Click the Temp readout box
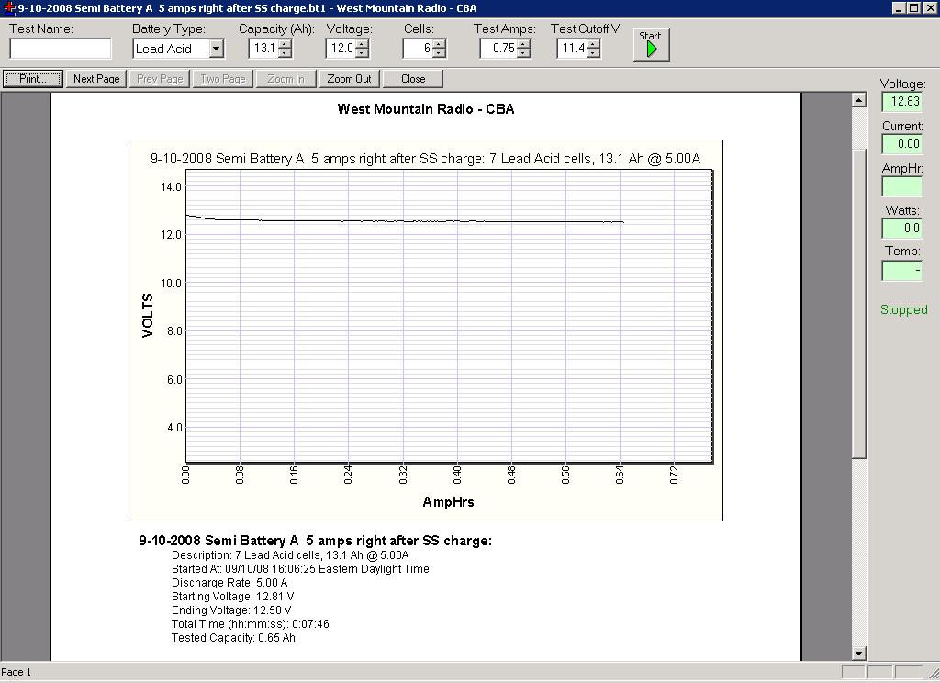940x683 pixels. click(x=902, y=270)
